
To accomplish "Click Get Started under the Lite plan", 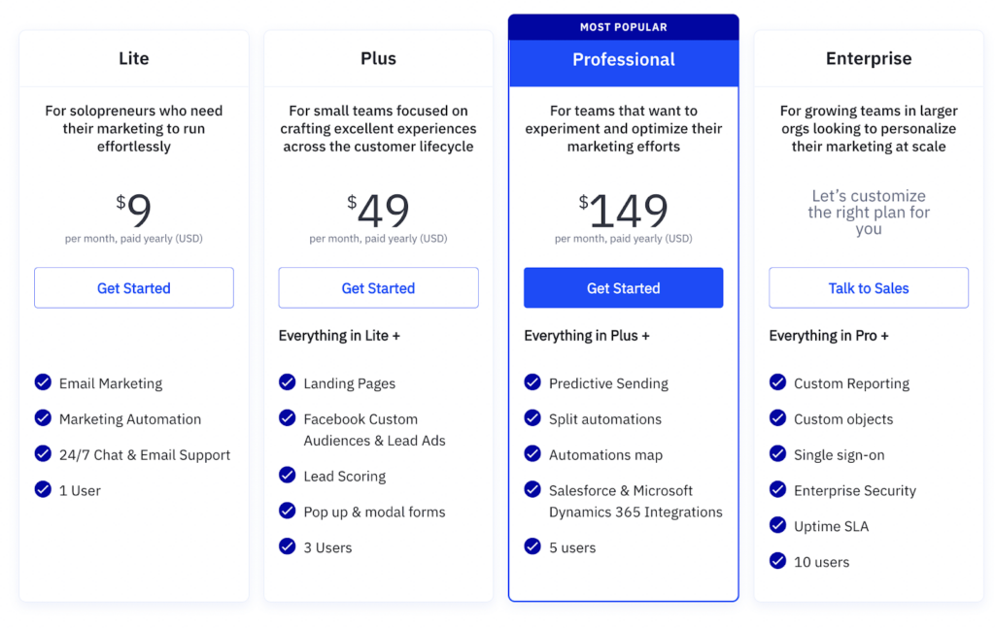I will tap(134, 287).
